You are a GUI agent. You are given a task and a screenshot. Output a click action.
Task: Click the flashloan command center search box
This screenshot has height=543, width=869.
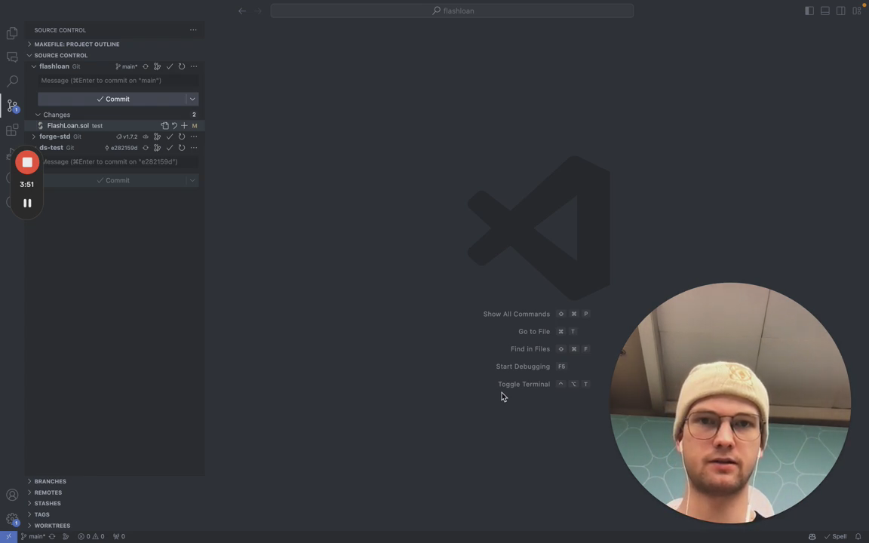coord(452,11)
